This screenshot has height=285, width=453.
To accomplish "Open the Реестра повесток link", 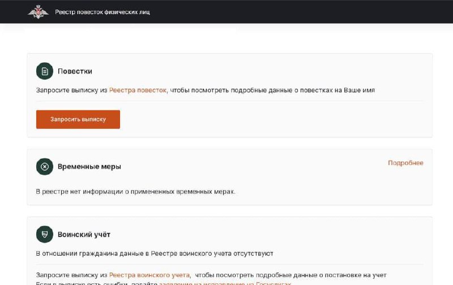I will pos(138,90).
